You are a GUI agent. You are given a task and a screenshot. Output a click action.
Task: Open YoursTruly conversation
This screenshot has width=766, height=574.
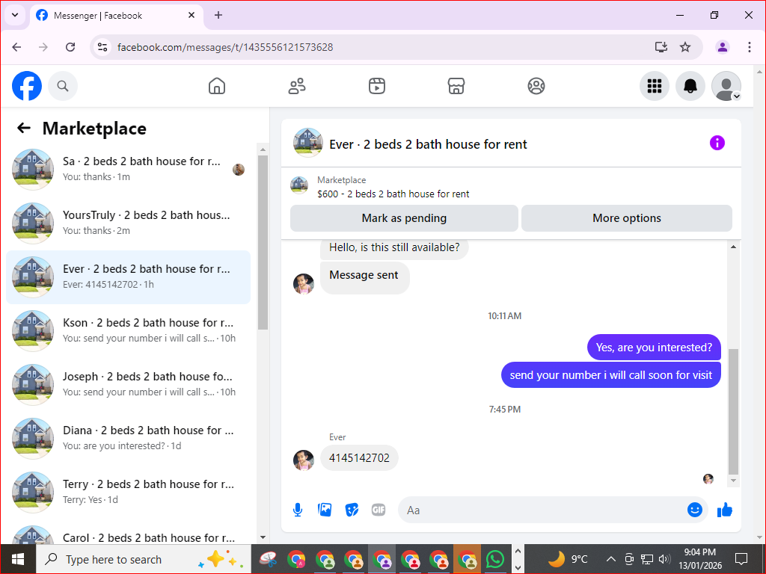[129, 223]
